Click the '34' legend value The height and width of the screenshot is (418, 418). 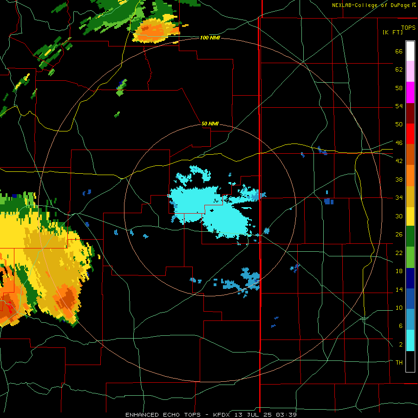tap(399, 198)
